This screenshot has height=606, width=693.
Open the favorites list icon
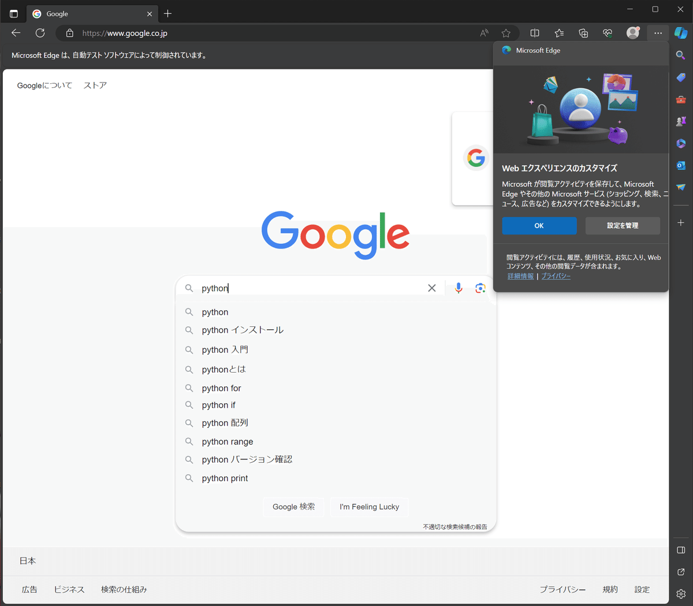pos(559,33)
